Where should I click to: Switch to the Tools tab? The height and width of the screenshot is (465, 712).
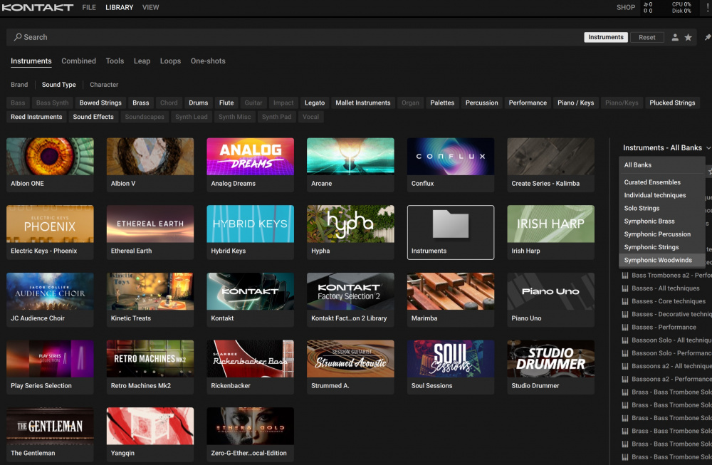[x=115, y=61]
